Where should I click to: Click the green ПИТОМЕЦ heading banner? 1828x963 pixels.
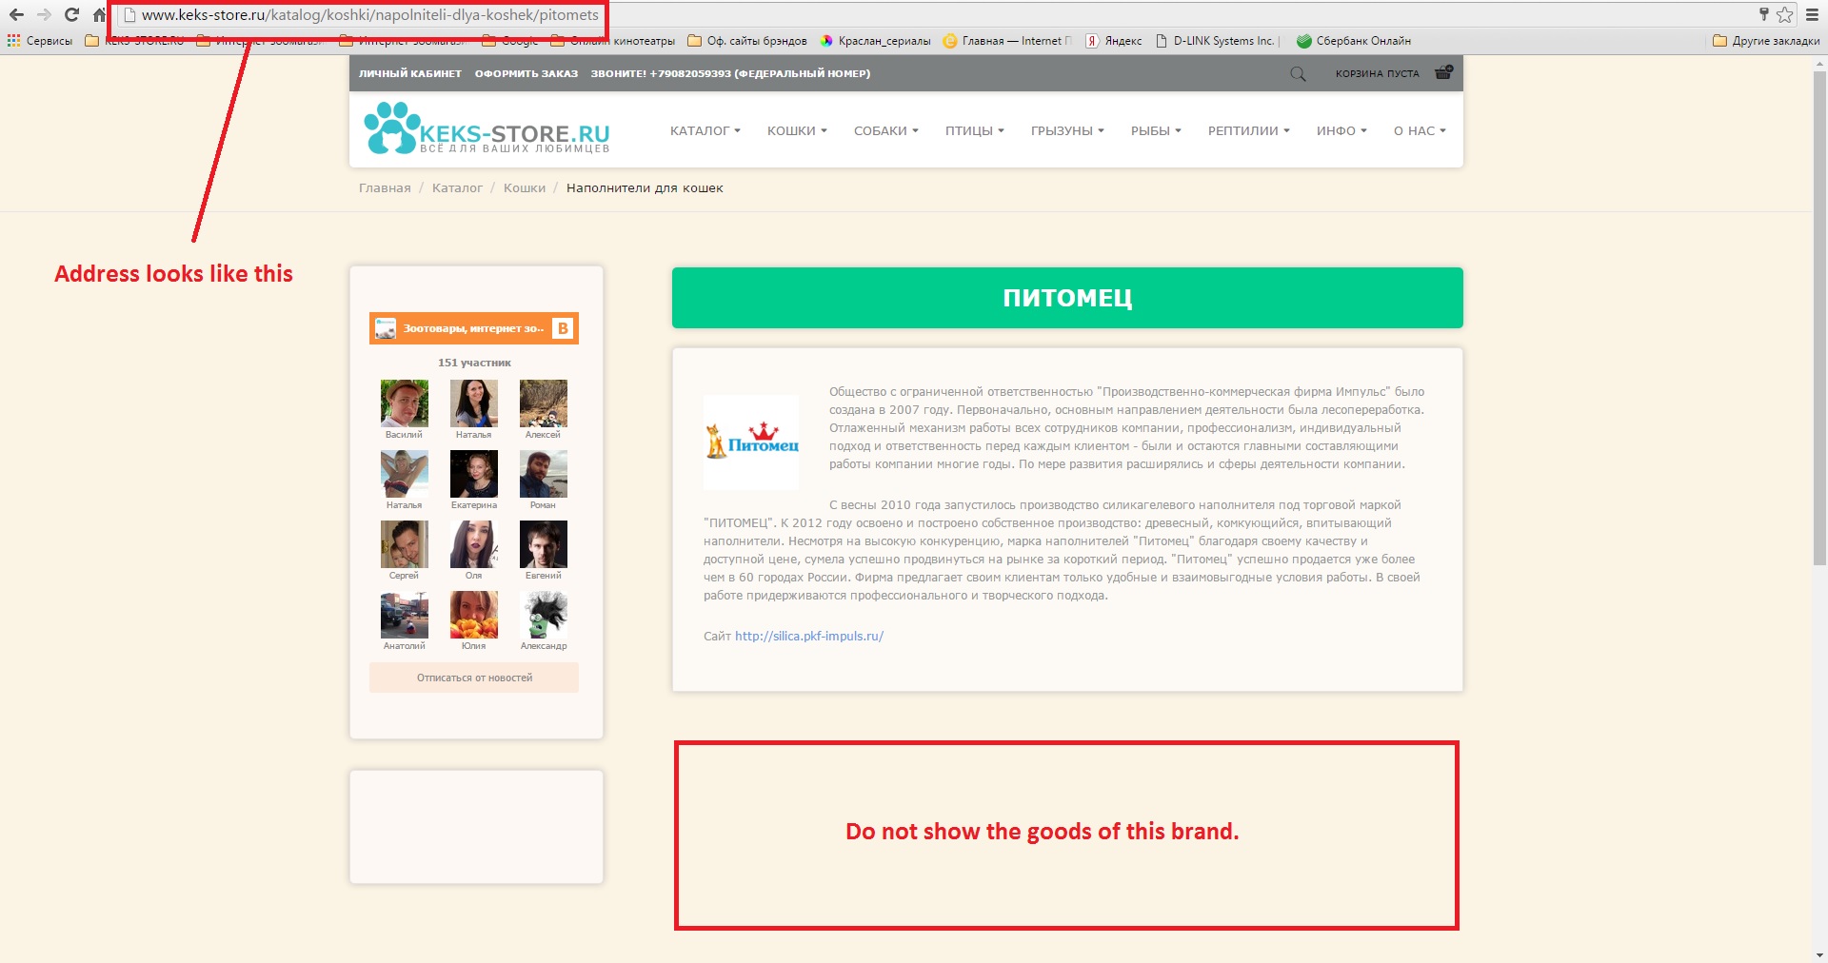tap(1067, 298)
